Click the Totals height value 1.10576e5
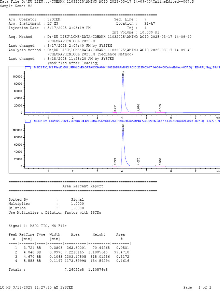Viewport: 220px width, 293px height. [x=98, y=270]
